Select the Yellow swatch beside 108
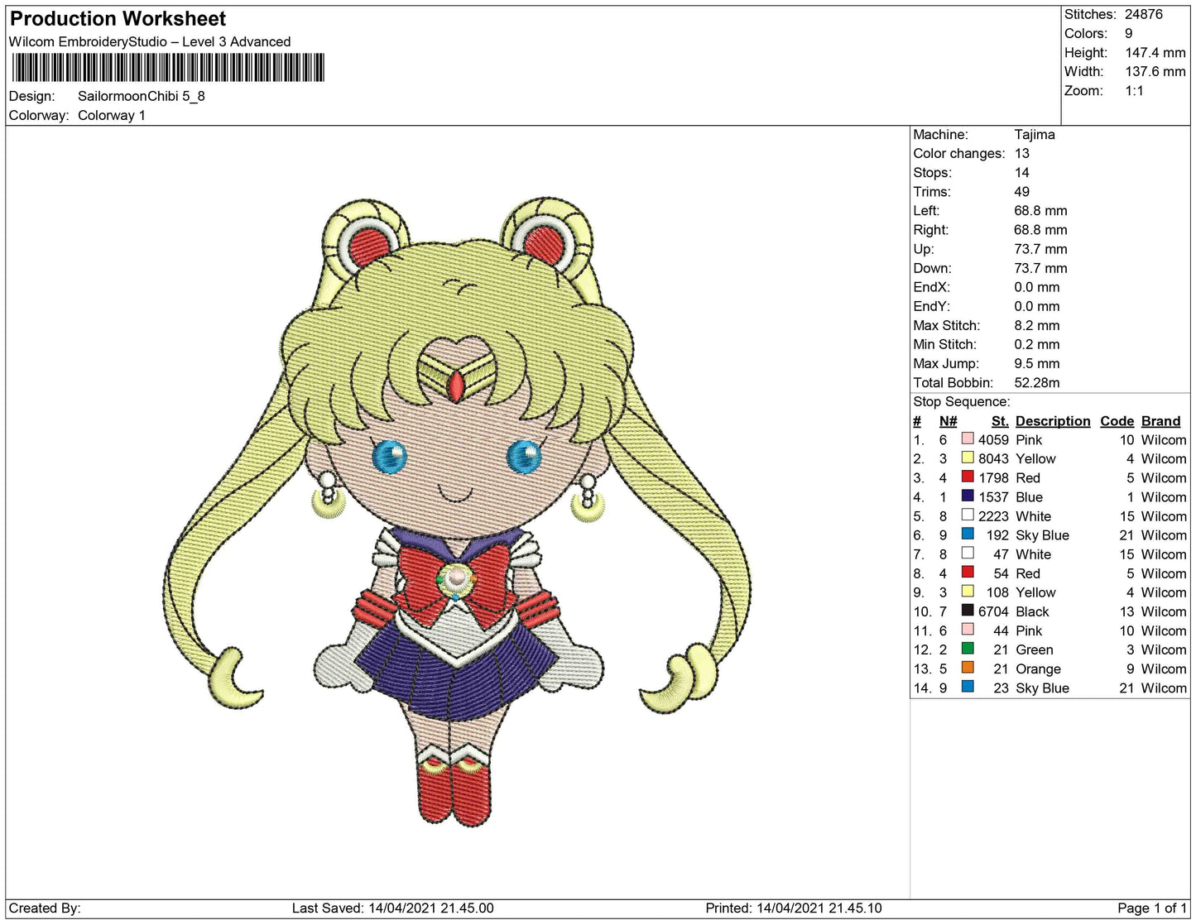 click(x=968, y=592)
